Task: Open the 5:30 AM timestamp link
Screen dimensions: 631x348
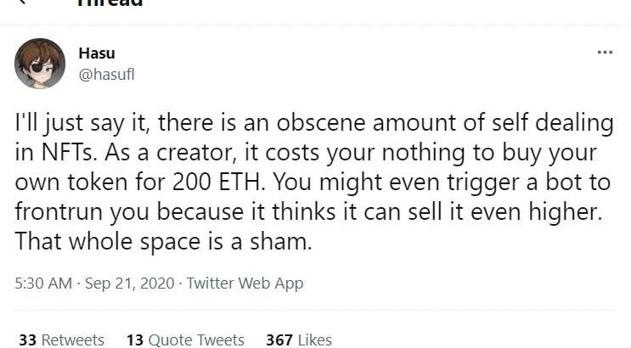Action: [43, 283]
